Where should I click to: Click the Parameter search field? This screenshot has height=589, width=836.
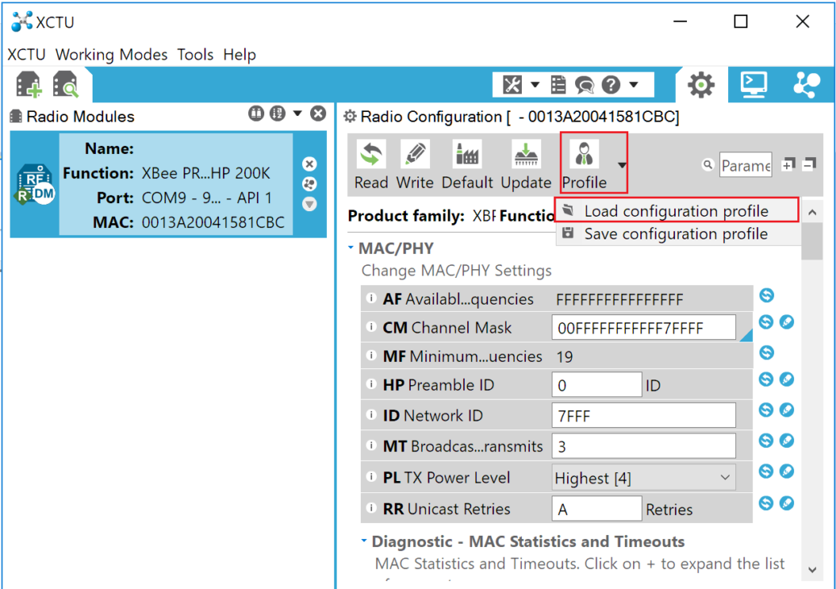click(745, 165)
